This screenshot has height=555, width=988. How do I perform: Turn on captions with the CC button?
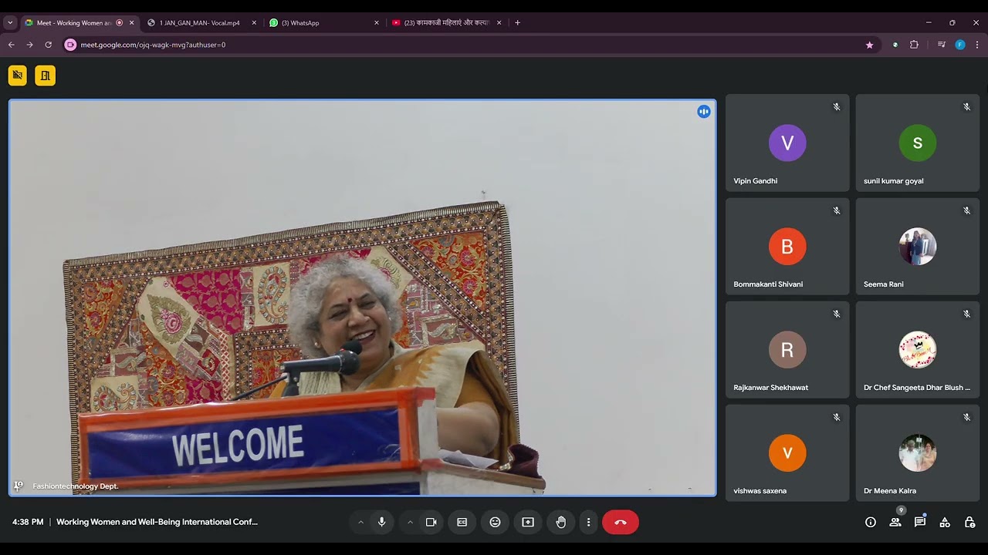click(x=462, y=522)
